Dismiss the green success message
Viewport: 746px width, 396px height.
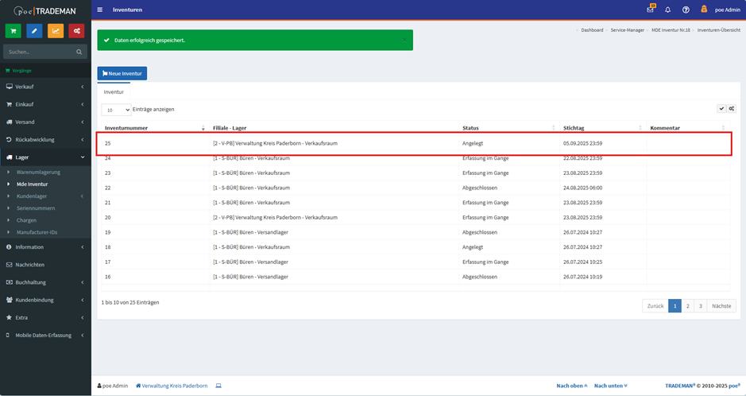(404, 40)
